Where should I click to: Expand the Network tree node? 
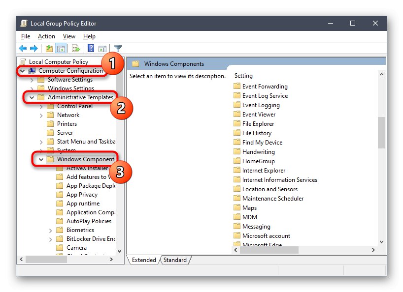click(41, 116)
